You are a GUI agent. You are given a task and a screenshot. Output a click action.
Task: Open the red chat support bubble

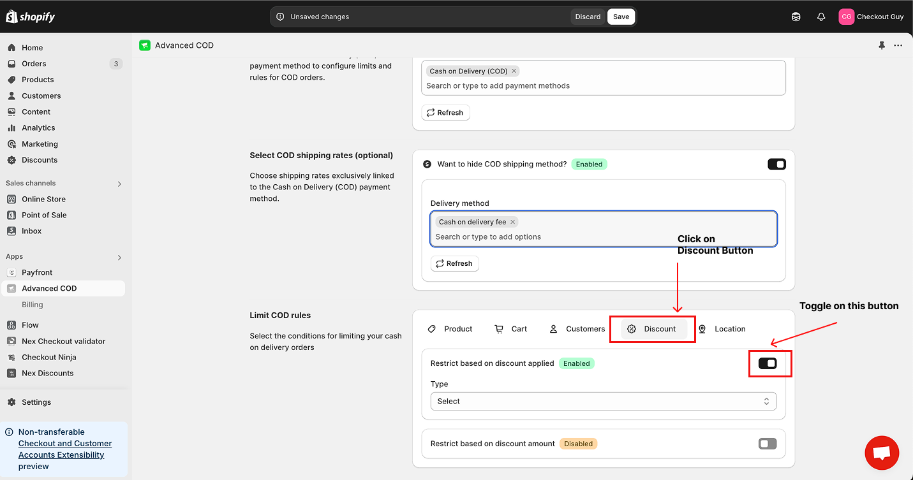point(882,453)
